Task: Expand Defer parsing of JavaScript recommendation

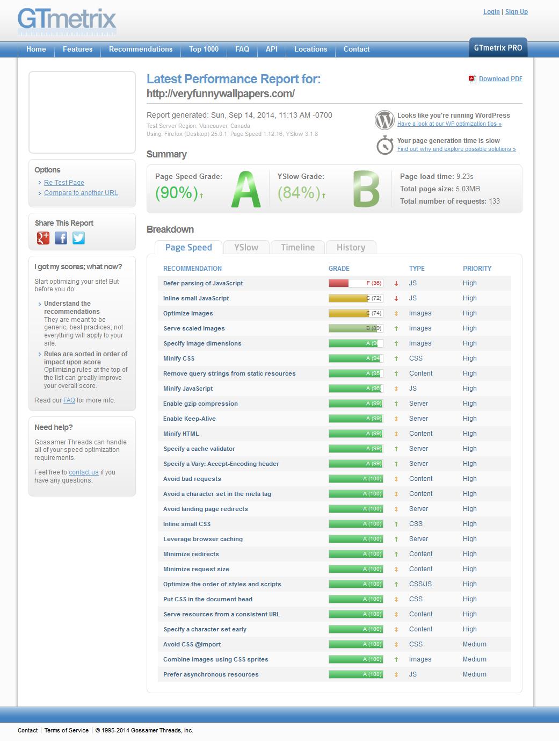Action: point(203,283)
